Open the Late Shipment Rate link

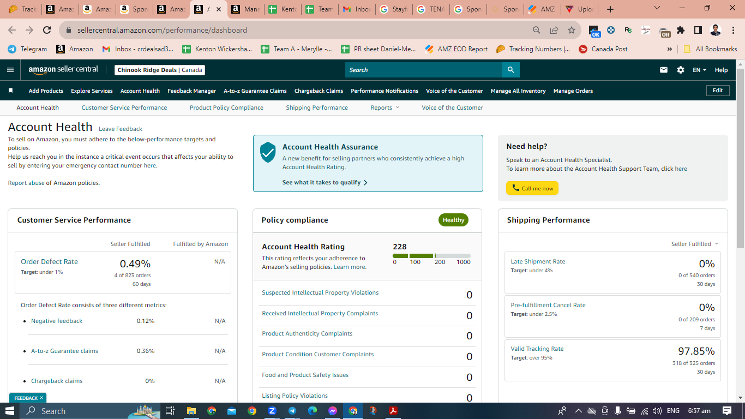pyautogui.click(x=538, y=261)
